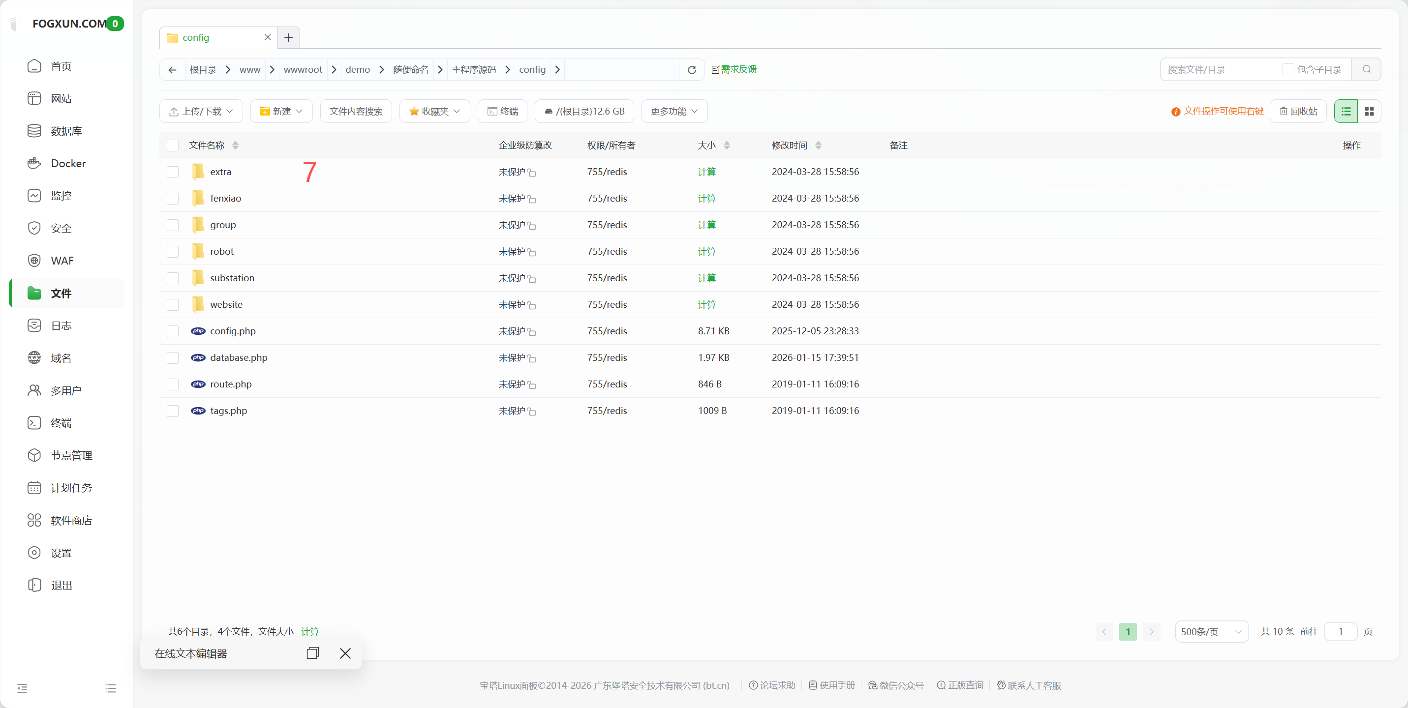Add a new file tab
The width and height of the screenshot is (1408, 708).
pyautogui.click(x=289, y=38)
